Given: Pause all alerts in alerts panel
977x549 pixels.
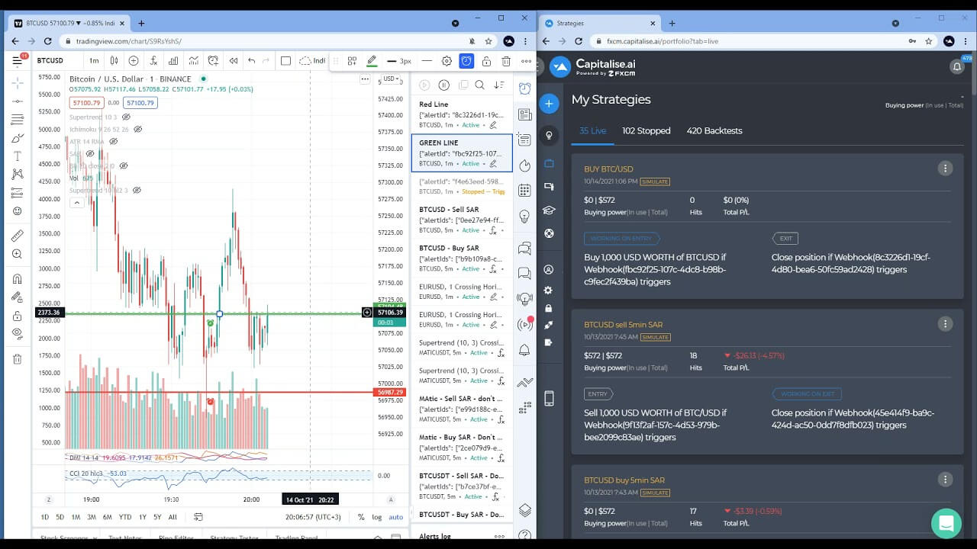Looking at the screenshot, I should (x=443, y=85).
